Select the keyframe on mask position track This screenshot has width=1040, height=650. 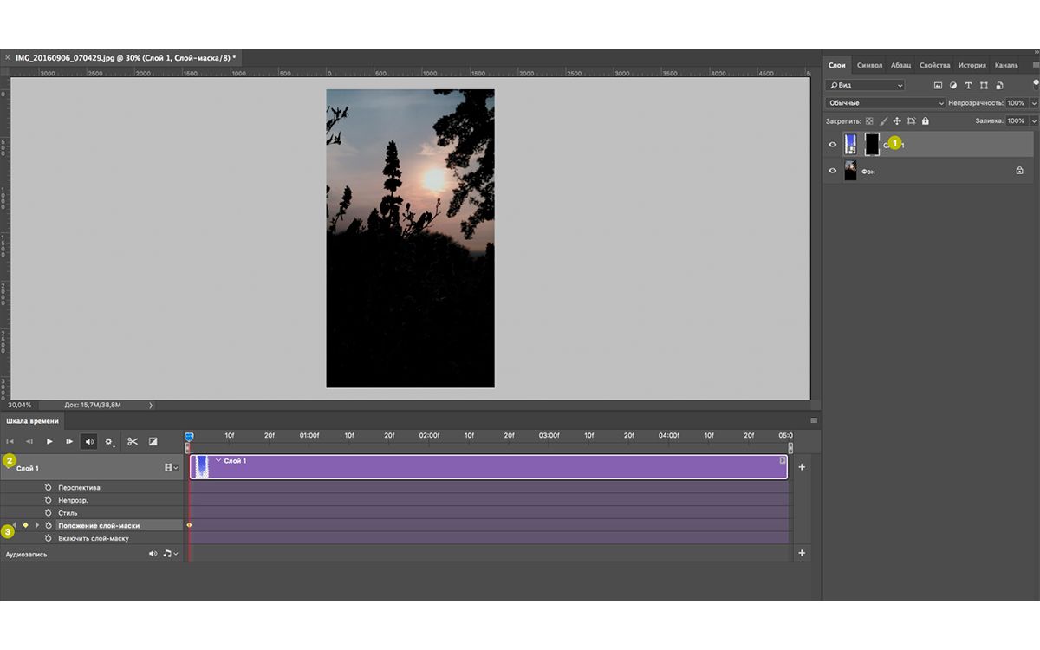pos(189,525)
